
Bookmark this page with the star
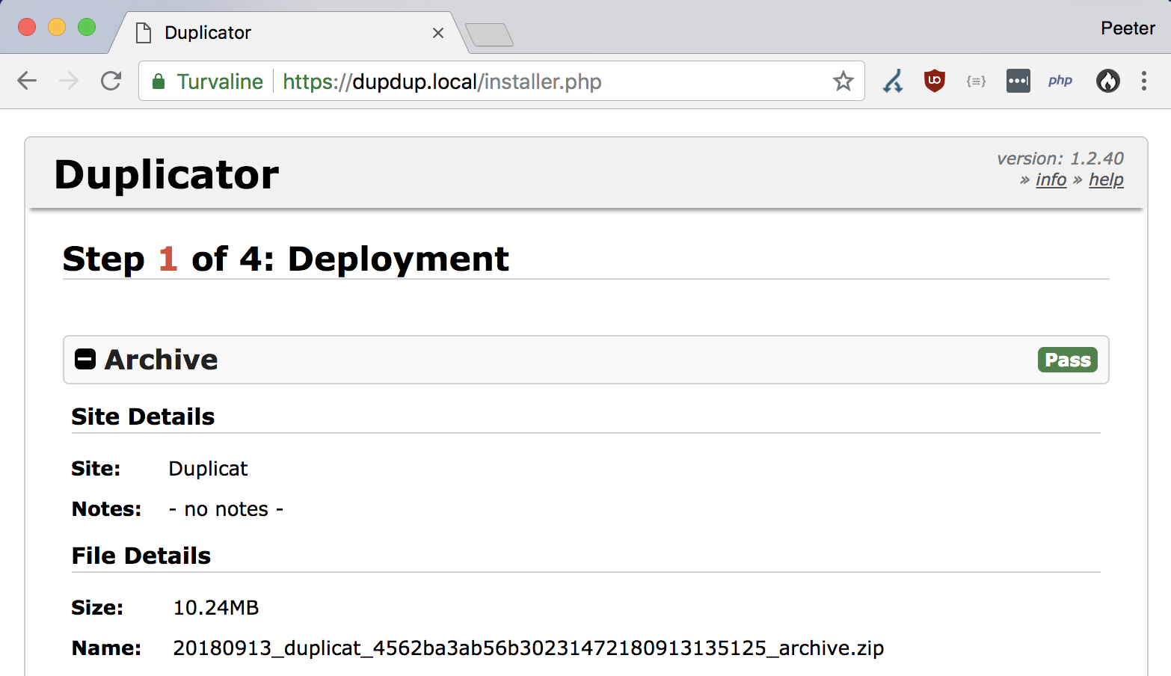point(843,81)
